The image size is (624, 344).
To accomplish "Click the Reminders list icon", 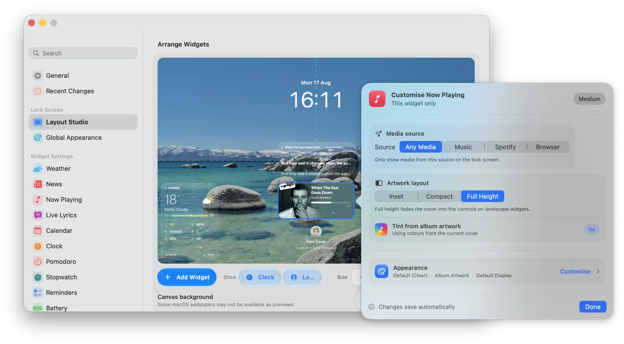I will tap(37, 293).
